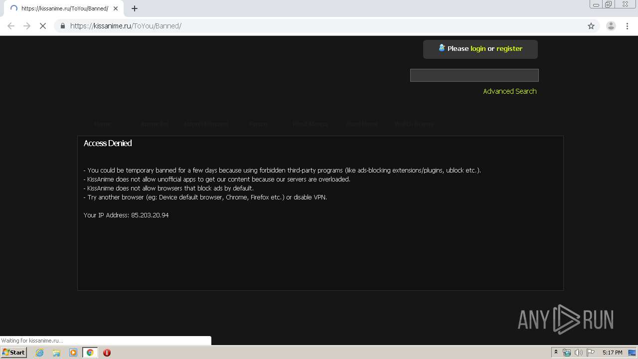The height and width of the screenshot is (359, 638).
Task: Minimize the Chrome window
Action: click(x=596, y=4)
